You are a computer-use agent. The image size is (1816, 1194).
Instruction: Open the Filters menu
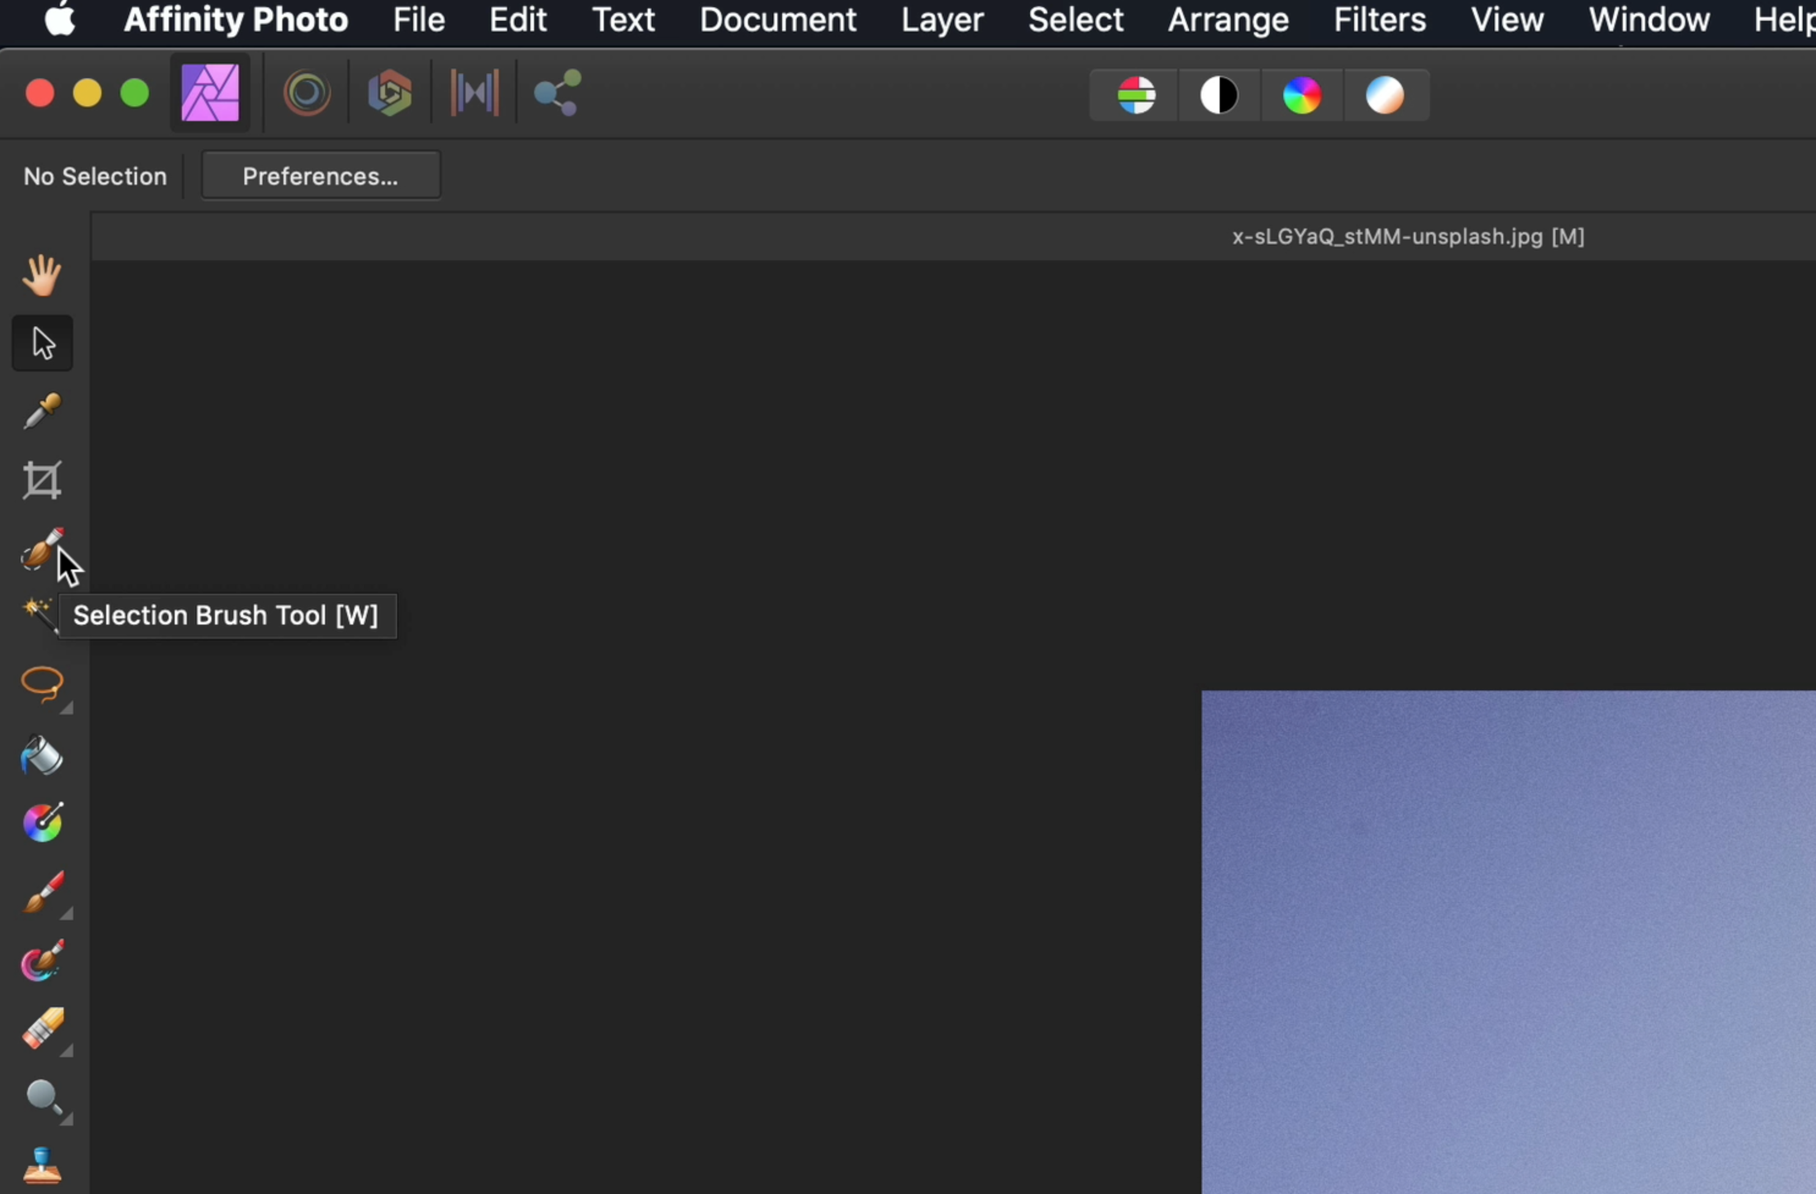(x=1378, y=20)
